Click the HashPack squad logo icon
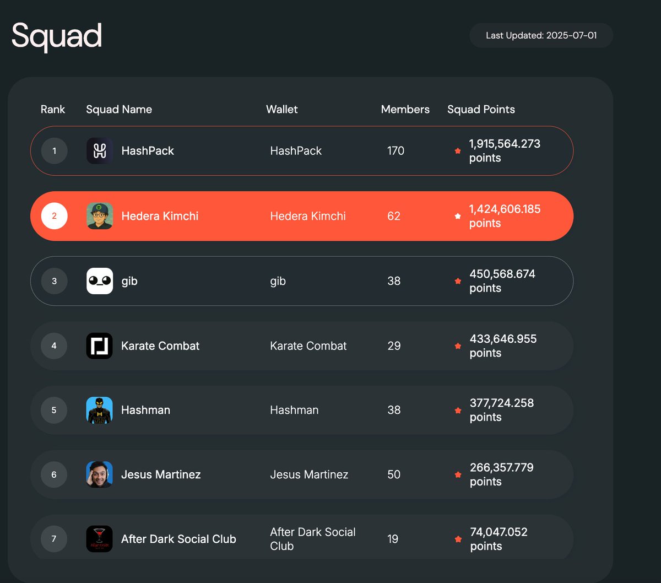This screenshot has width=661, height=583. tap(100, 151)
